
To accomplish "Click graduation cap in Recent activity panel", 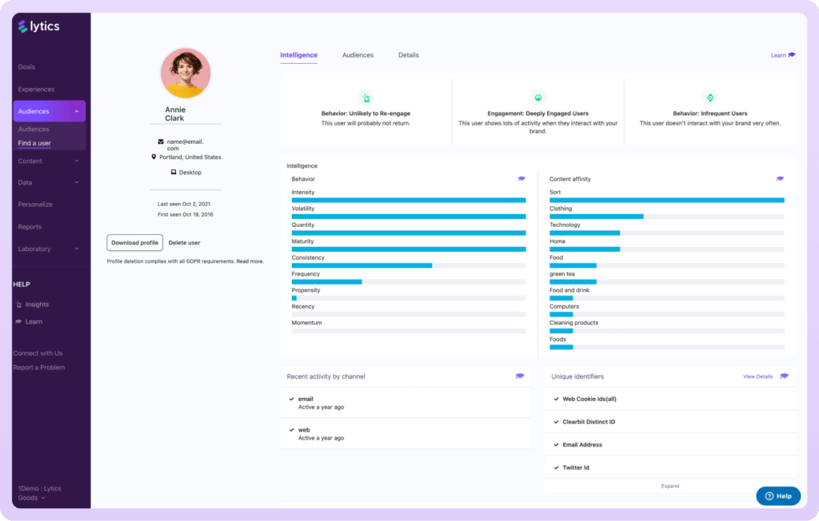I will [x=520, y=376].
